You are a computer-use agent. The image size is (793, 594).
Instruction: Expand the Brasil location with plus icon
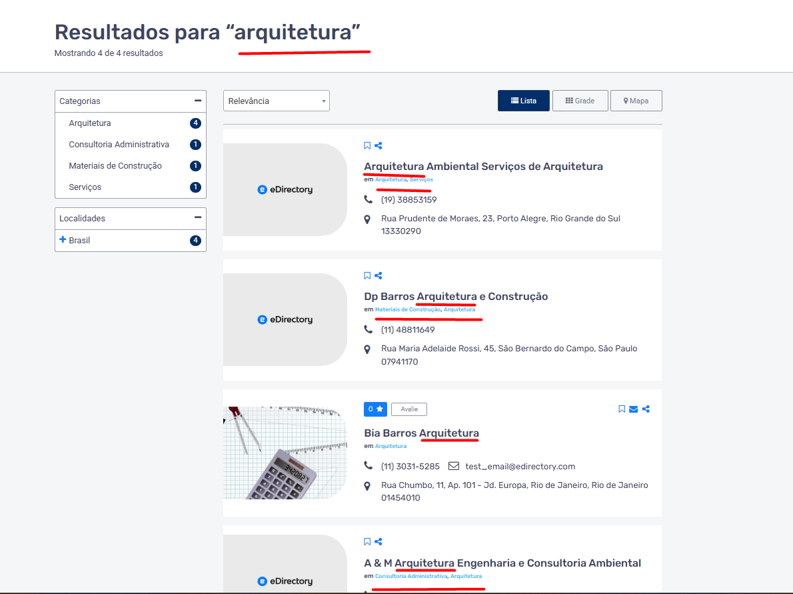pos(63,239)
